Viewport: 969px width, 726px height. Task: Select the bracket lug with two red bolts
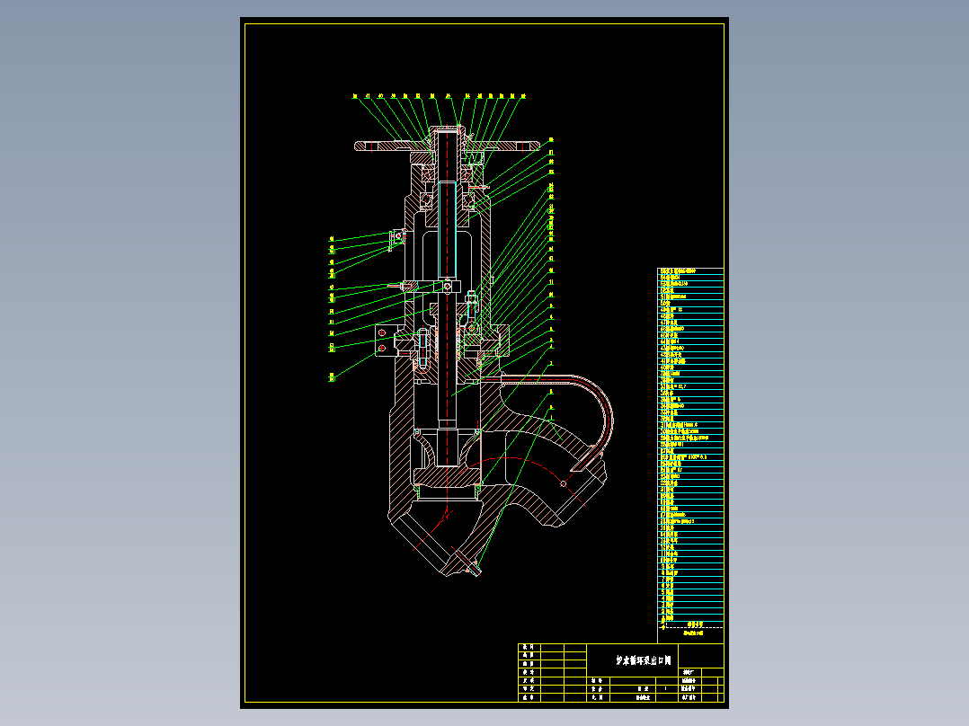click(384, 341)
